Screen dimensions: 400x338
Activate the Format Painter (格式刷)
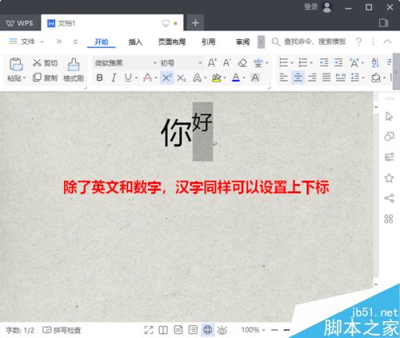74,70
